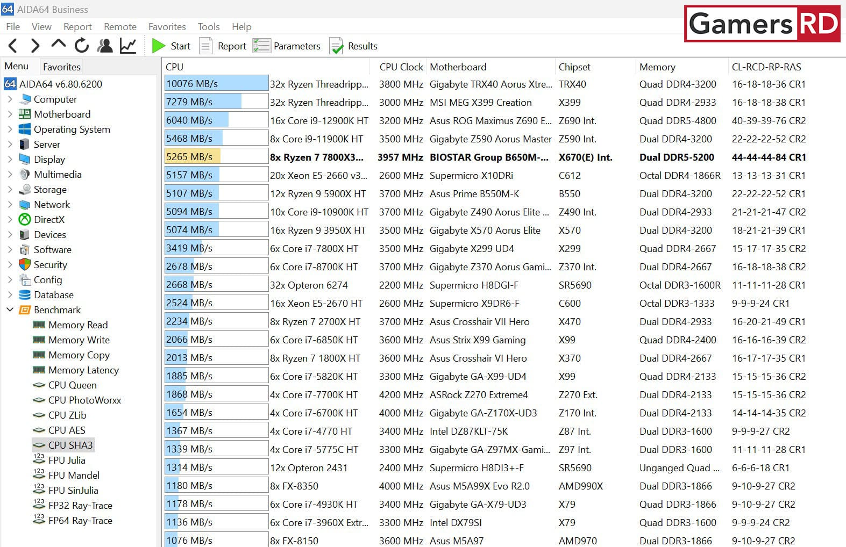Click the Results button label
This screenshot has height=547, width=846.
coord(362,46)
